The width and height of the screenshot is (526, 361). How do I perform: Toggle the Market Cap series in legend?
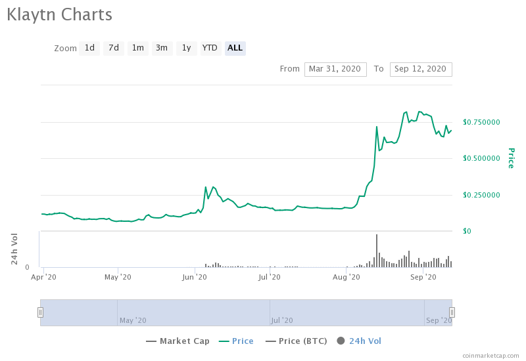[178, 341]
